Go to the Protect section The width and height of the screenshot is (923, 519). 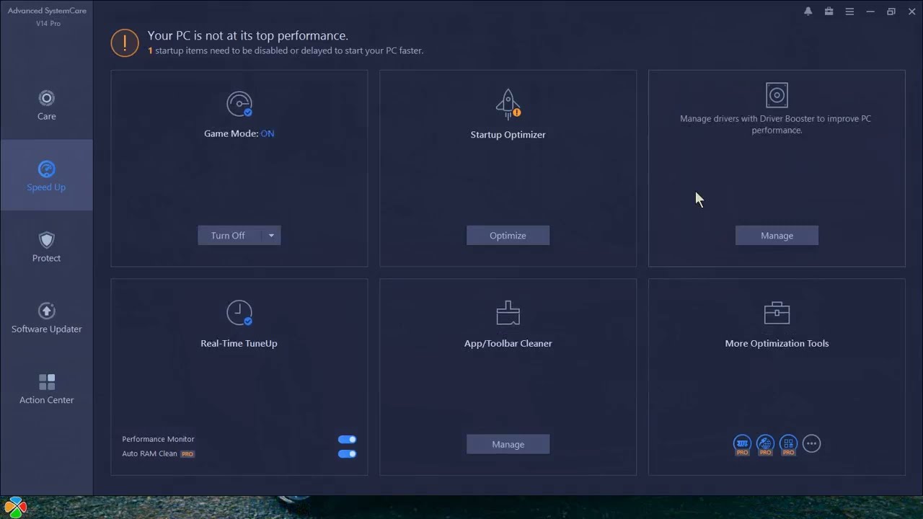tap(46, 247)
